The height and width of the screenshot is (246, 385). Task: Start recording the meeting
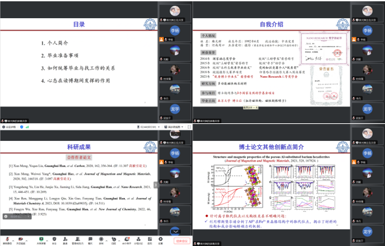pos(101,240)
